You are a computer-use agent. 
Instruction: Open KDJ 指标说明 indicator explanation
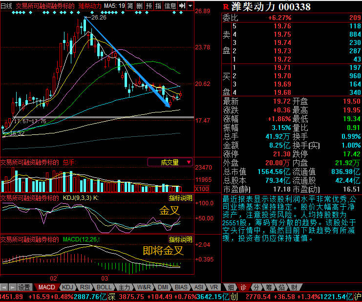[x=181, y=198]
